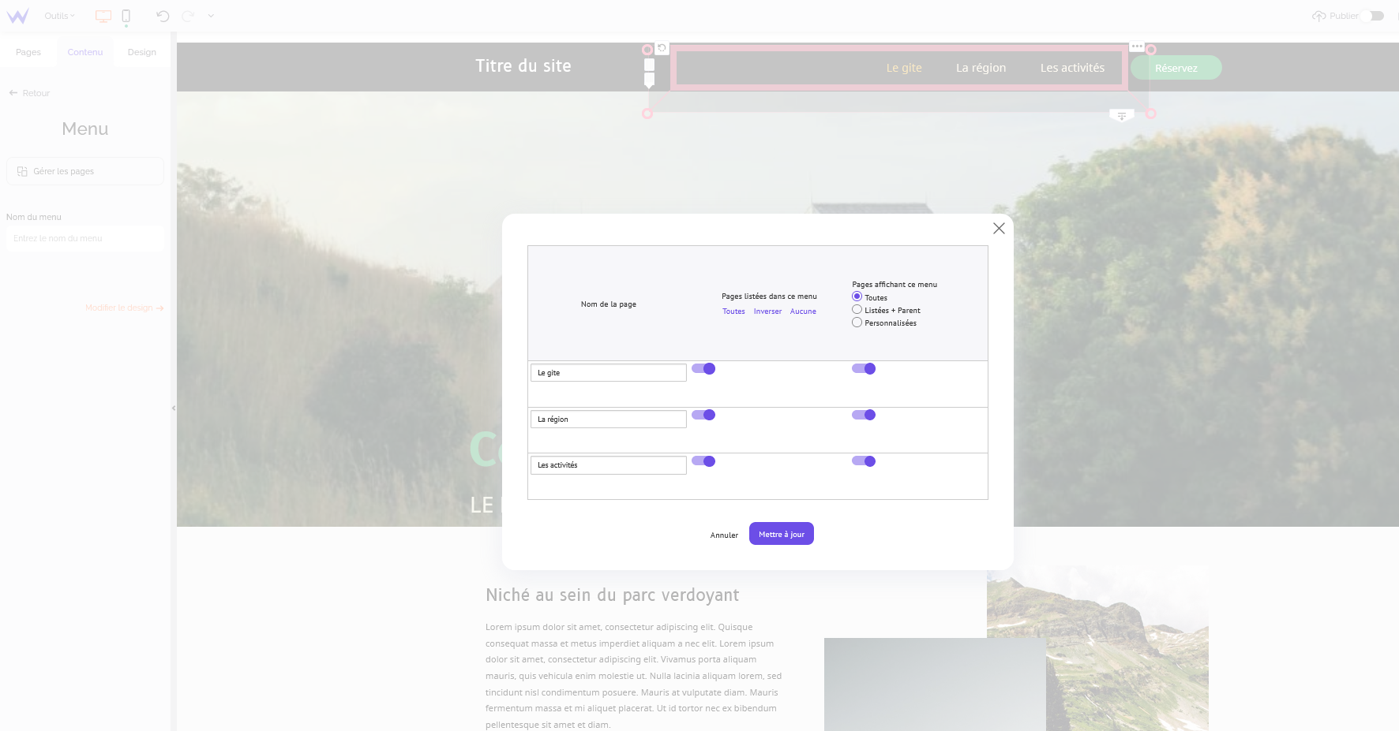The image size is (1399, 731).
Task: Click the redo arrow icon
Action: tap(188, 16)
